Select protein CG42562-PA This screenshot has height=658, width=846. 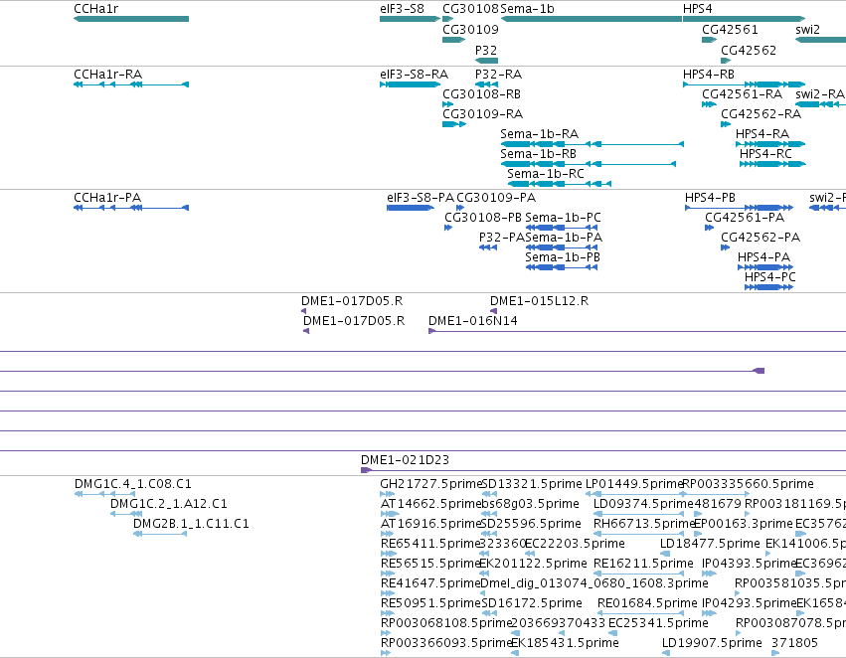click(x=761, y=238)
